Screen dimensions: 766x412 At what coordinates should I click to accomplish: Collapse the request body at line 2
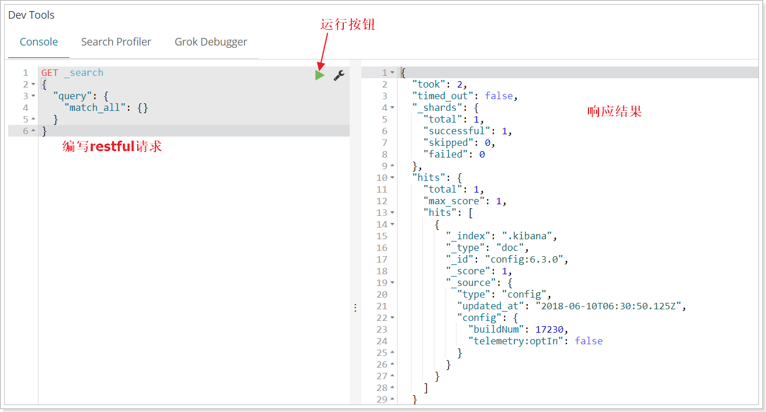pyautogui.click(x=33, y=85)
